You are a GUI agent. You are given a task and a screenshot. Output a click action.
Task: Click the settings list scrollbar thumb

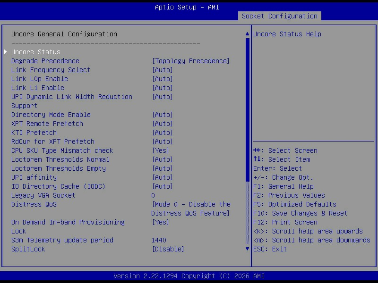pos(247,109)
